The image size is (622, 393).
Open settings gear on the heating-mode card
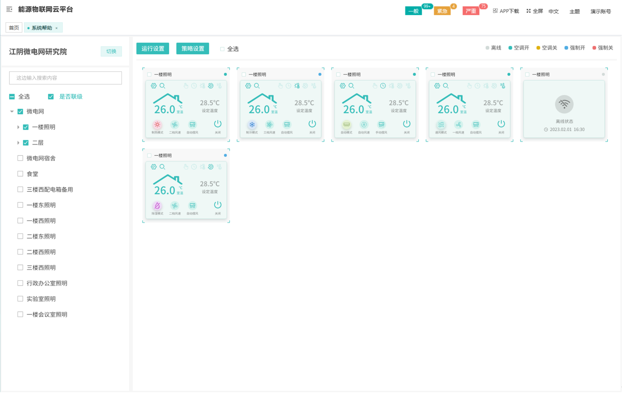click(154, 86)
